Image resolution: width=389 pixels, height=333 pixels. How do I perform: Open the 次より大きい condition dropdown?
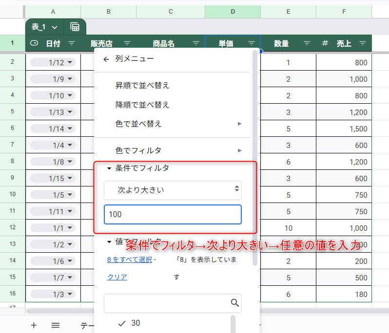pyautogui.click(x=173, y=190)
